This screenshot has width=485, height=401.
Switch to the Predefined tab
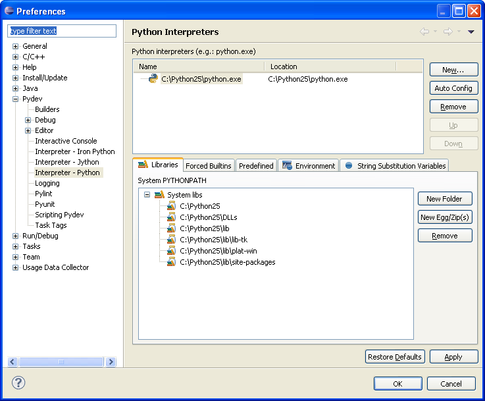point(256,165)
